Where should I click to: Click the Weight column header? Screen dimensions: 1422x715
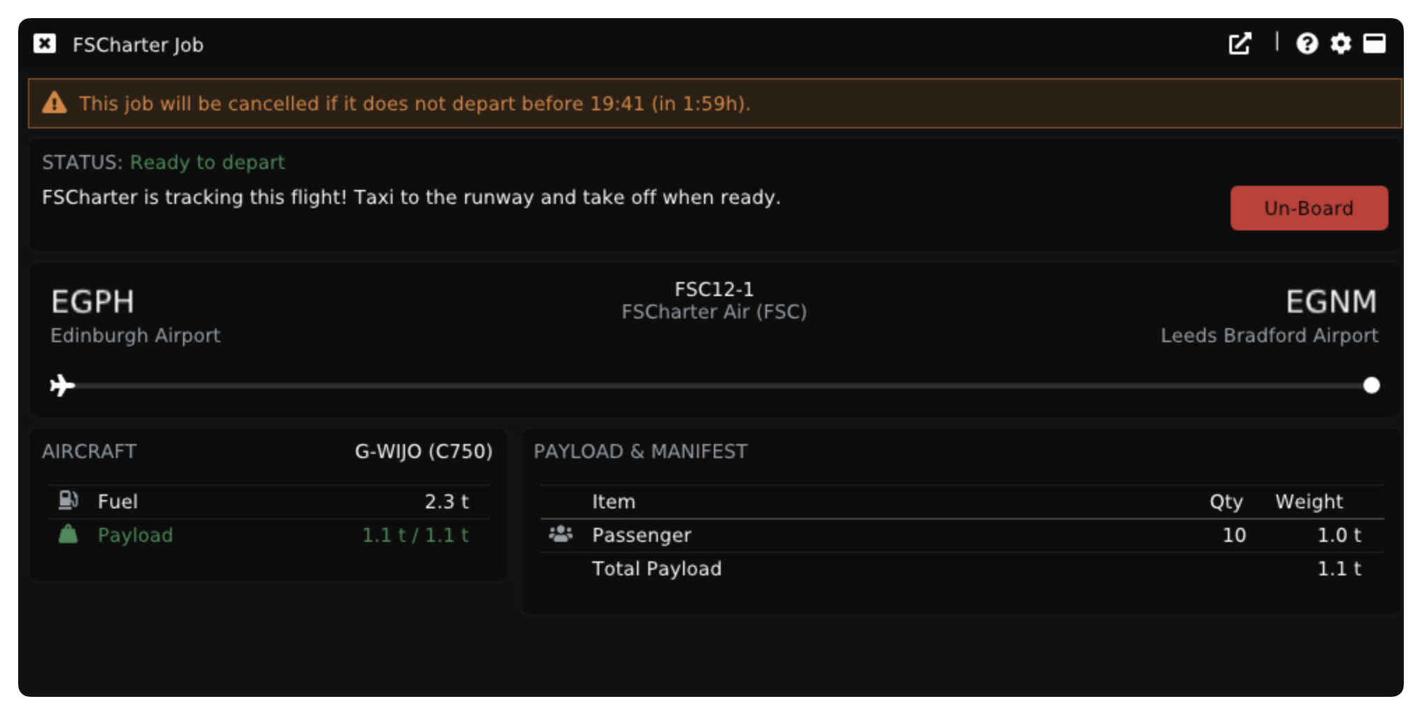[1309, 501]
